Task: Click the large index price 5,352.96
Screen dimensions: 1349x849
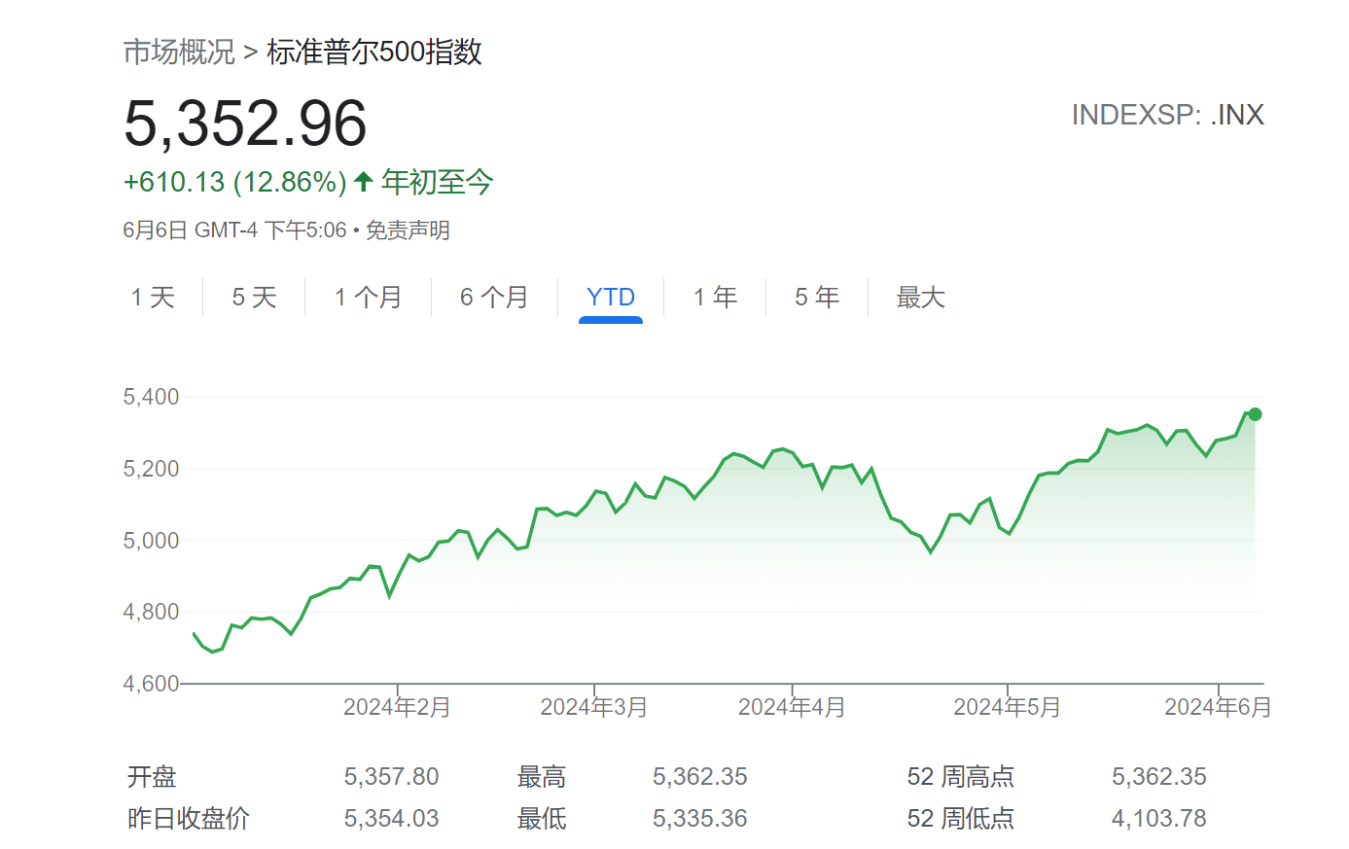Action: (x=246, y=123)
